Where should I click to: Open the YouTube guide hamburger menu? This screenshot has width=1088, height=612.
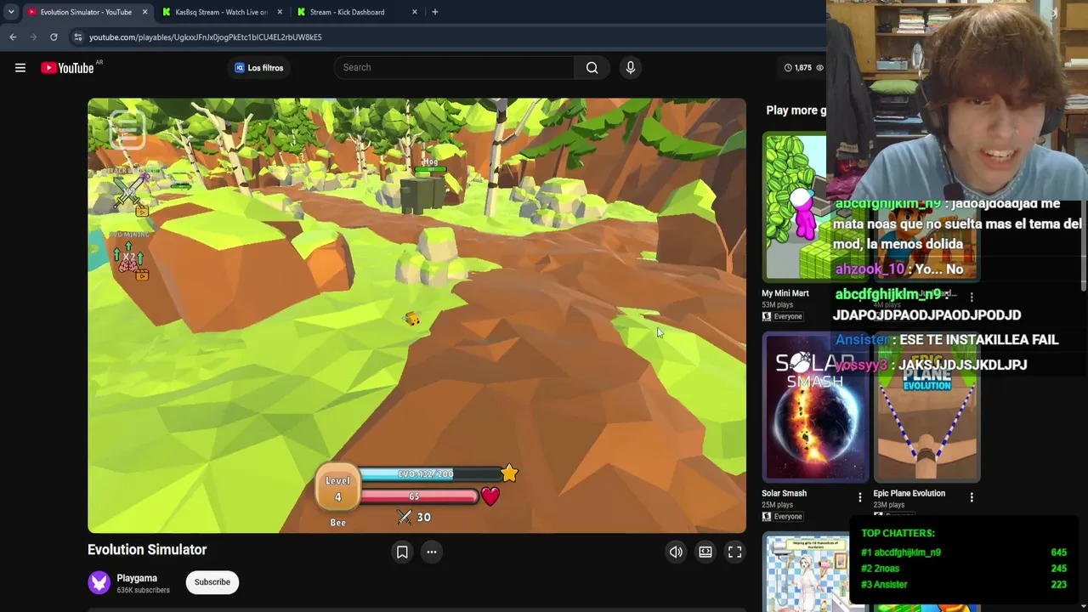(20, 68)
